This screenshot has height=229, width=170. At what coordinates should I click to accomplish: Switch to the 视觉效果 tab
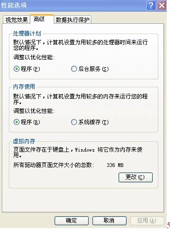[x=16, y=20]
